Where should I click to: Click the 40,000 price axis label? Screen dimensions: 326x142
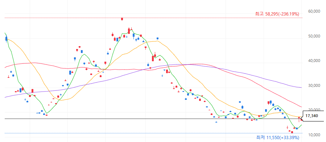(314, 61)
